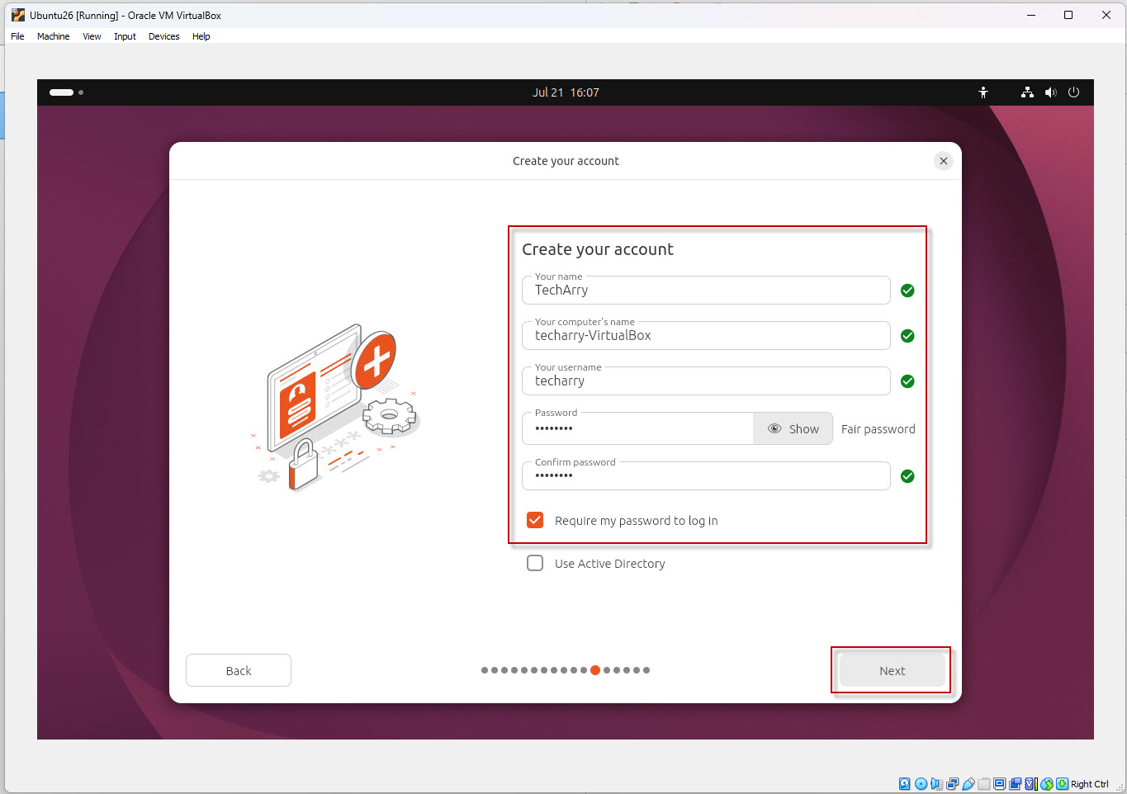Click the volume speaker icon in Ubuntu top bar
Screen dimensions: 1127x794
pyautogui.click(x=1050, y=92)
